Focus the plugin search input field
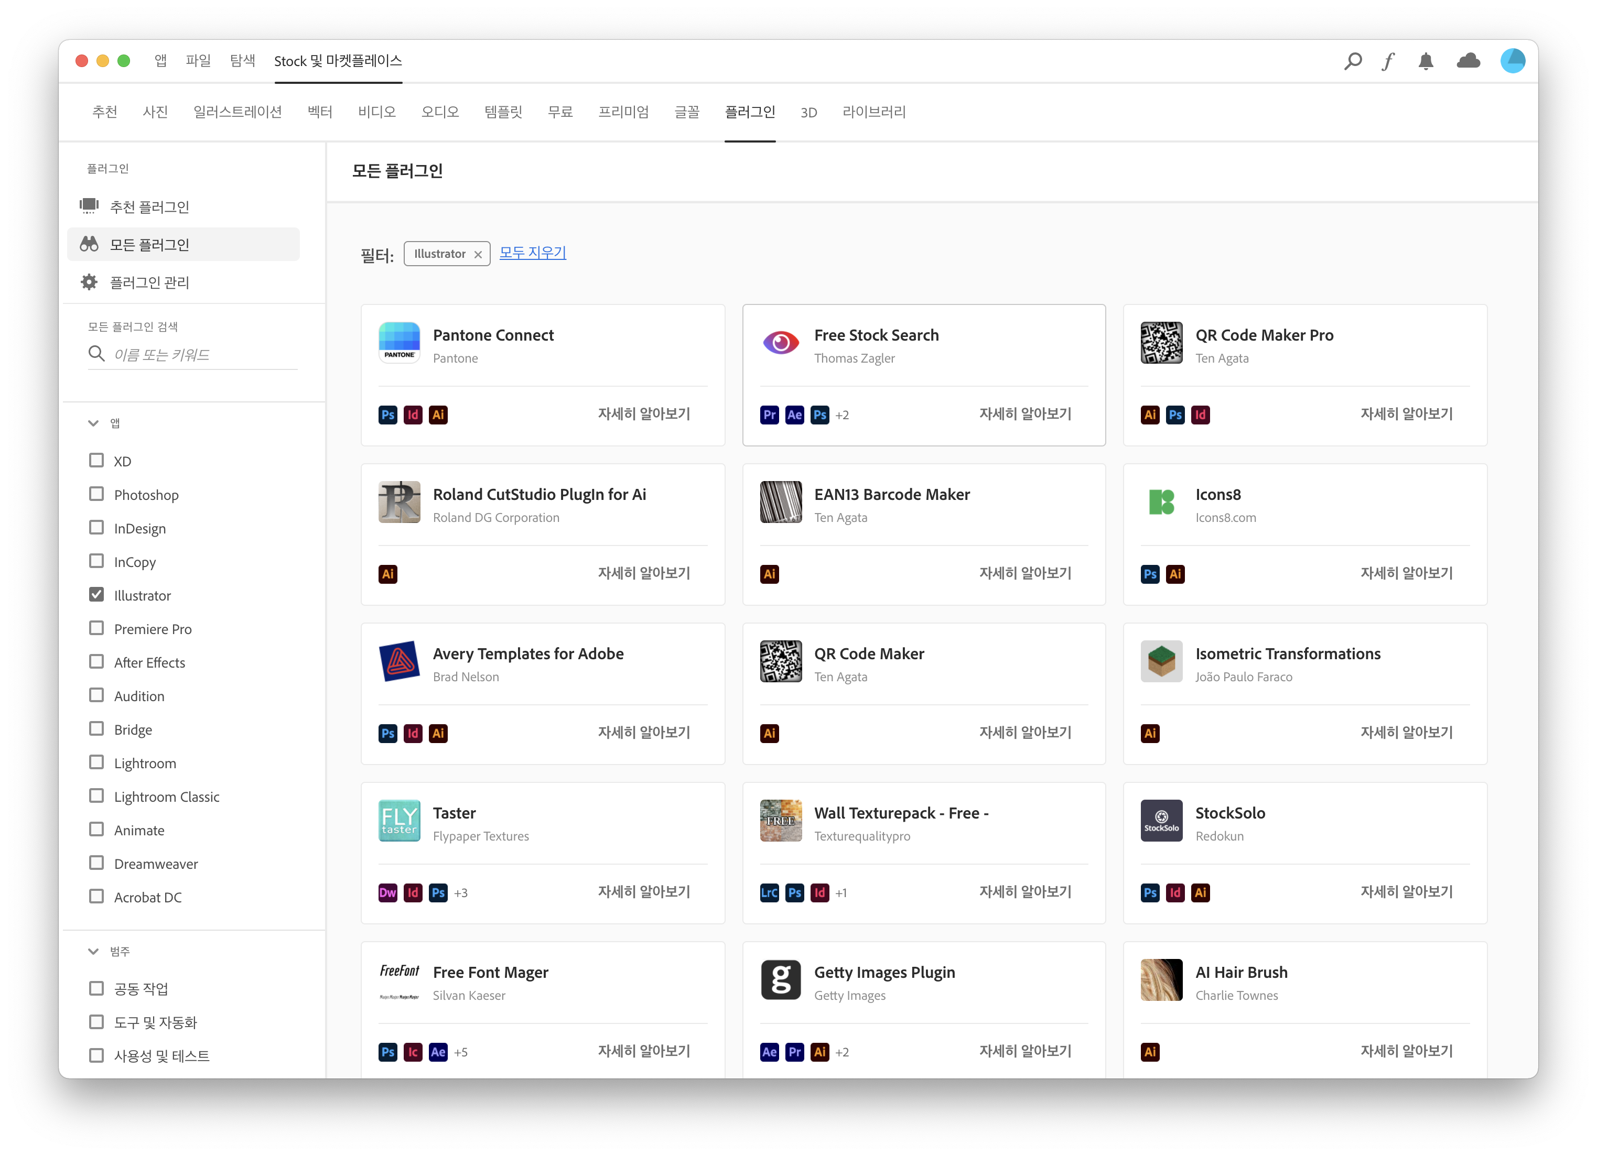The height and width of the screenshot is (1156, 1597). pos(204,355)
